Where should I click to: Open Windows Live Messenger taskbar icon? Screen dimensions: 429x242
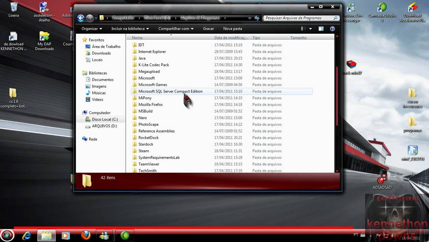tap(105, 236)
